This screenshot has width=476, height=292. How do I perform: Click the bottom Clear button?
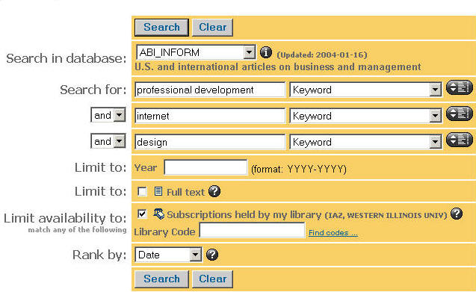(212, 279)
